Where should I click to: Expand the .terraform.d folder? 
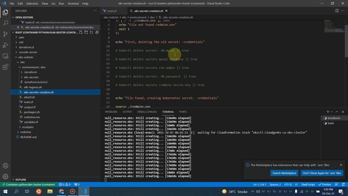coord(26,47)
